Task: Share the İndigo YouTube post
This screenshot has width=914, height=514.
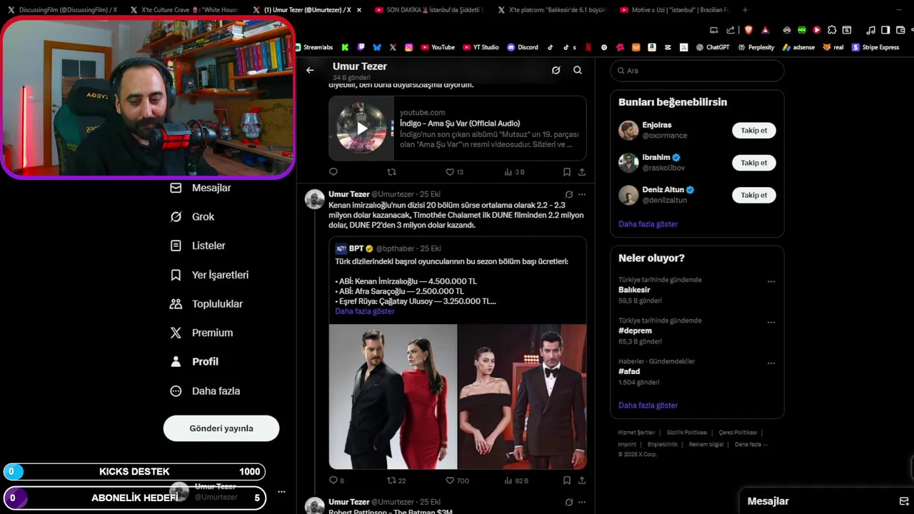Action: pos(582,172)
